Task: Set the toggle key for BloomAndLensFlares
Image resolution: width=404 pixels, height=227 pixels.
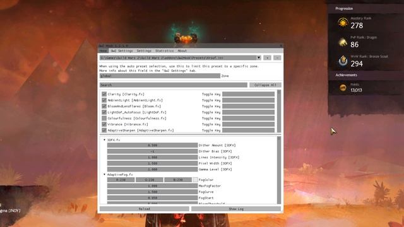Action: pyautogui.click(x=248, y=106)
